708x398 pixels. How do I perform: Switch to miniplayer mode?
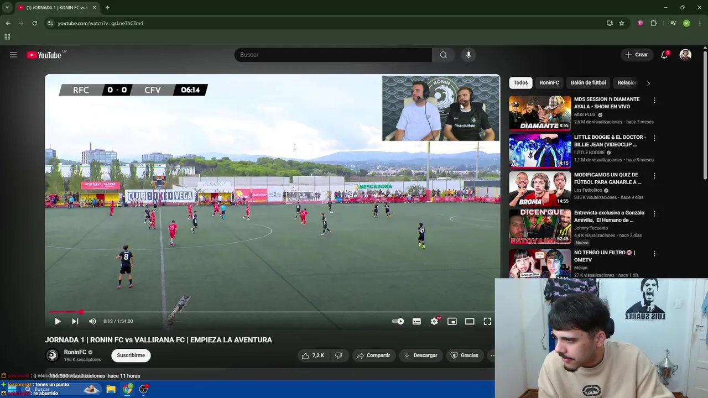(452, 321)
